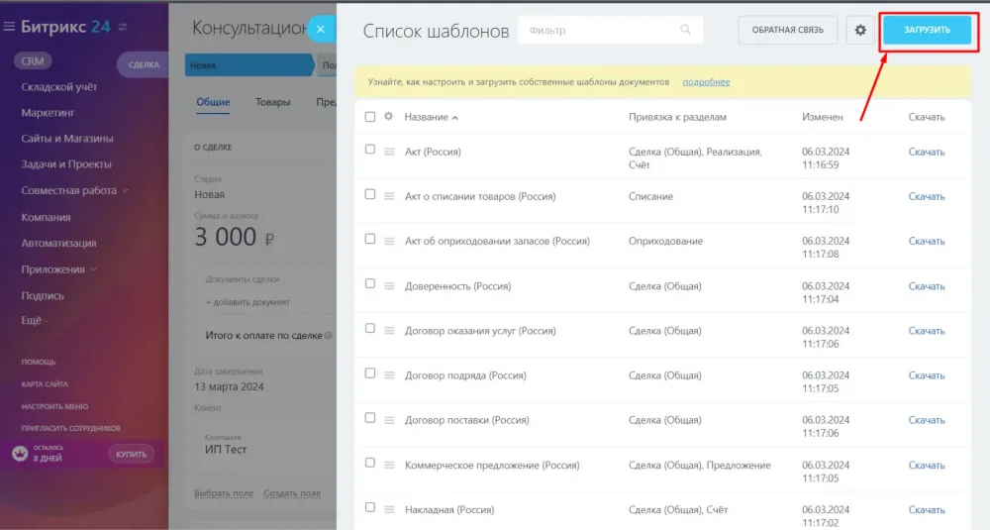Image resolution: width=990 pixels, height=530 pixels.
Task: Download Накладная (Россия) via Скачать link
Action: pos(927,510)
